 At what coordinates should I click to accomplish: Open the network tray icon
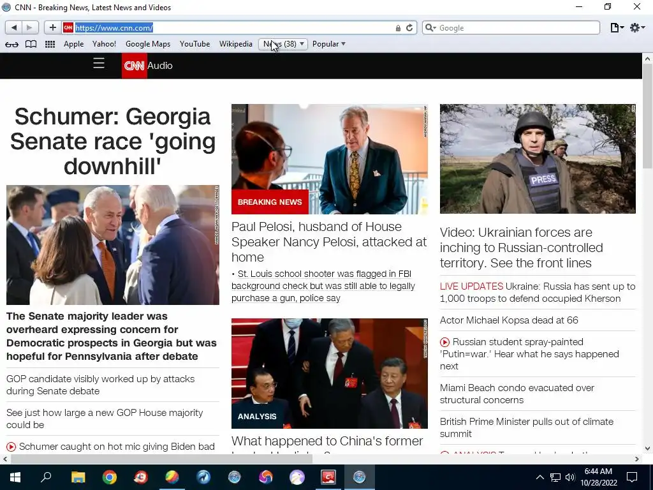pyautogui.click(x=555, y=477)
